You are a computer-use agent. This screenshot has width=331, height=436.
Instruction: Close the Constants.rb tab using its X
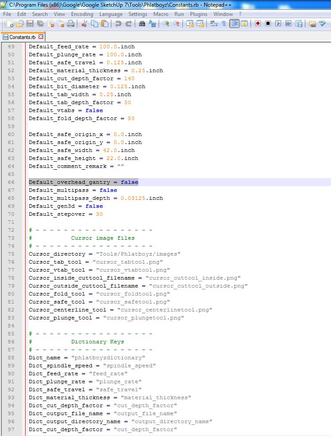pyautogui.click(x=41, y=37)
